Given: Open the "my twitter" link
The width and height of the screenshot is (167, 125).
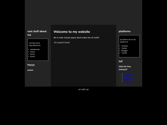Looking at the screenshot, I should pyautogui.click(x=128, y=74).
